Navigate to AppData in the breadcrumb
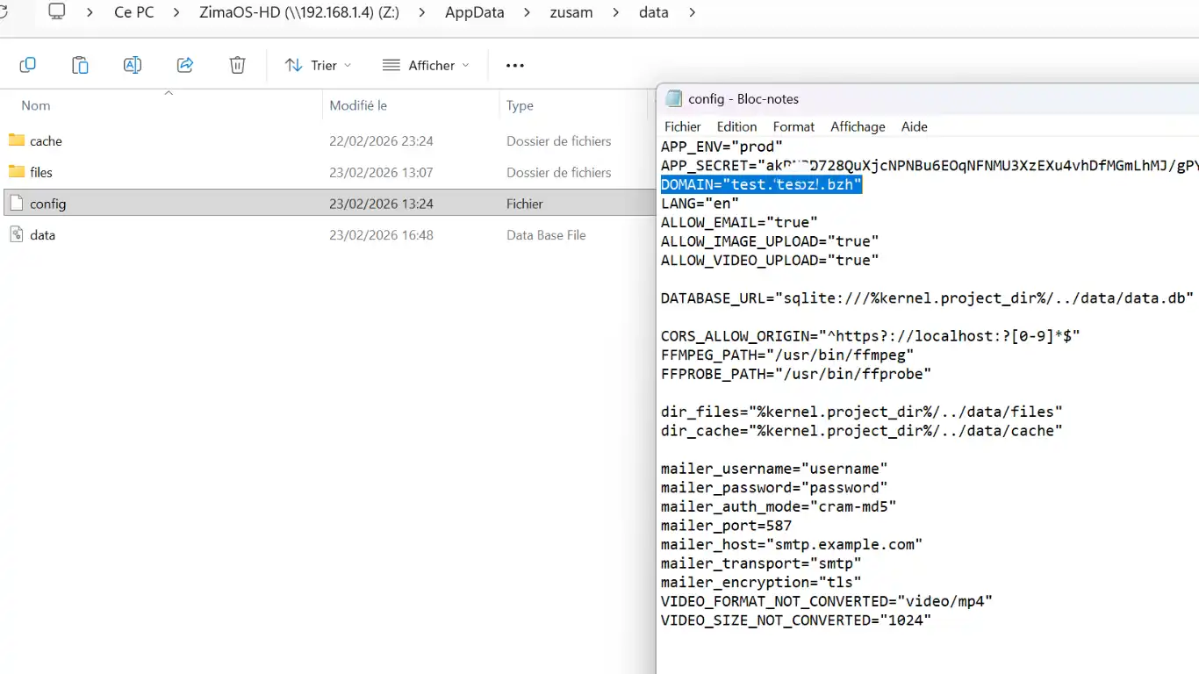Image resolution: width=1199 pixels, height=674 pixels. click(x=474, y=12)
